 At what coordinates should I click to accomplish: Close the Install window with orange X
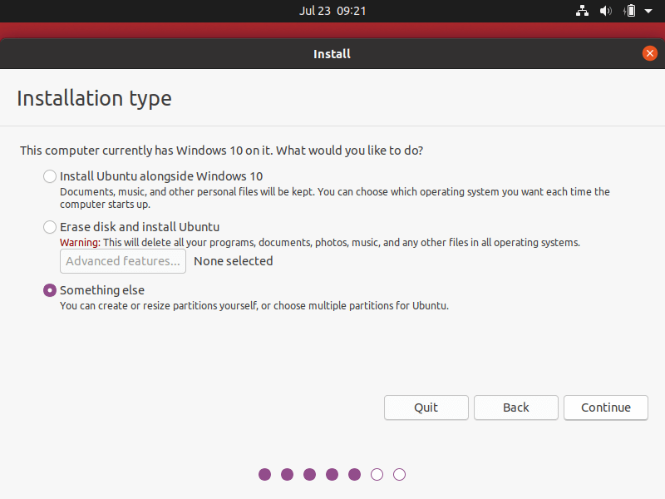tap(650, 53)
